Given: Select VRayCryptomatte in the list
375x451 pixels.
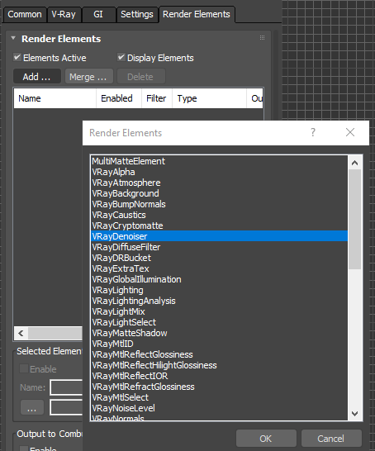Looking at the screenshot, I should click(219, 225).
